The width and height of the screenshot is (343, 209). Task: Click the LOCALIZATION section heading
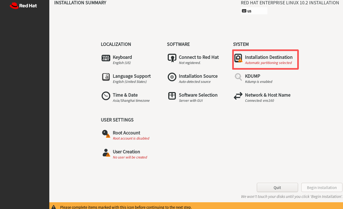116,44
